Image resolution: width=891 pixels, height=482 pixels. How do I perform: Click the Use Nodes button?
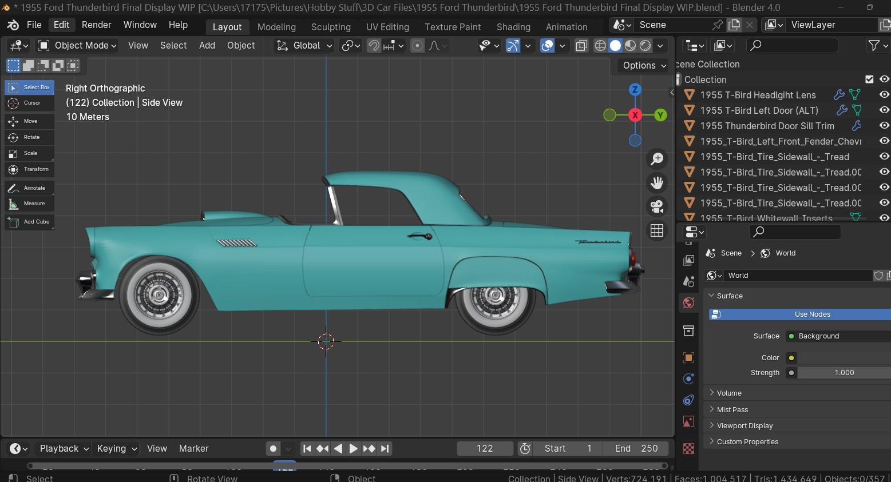(800, 314)
